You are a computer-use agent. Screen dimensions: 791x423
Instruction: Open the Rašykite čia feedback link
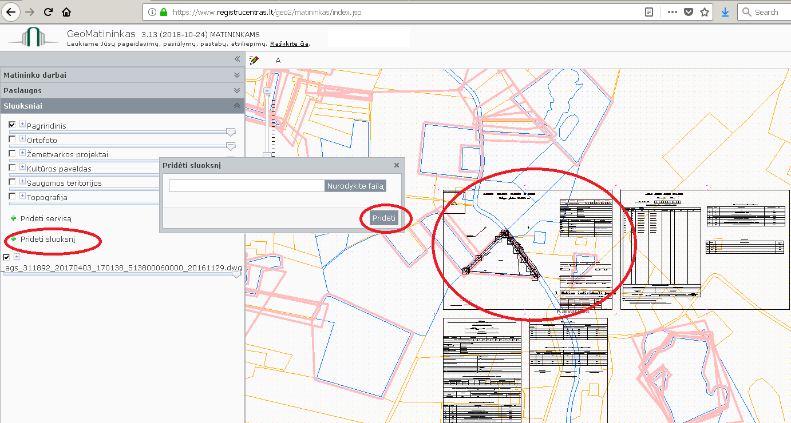point(290,44)
